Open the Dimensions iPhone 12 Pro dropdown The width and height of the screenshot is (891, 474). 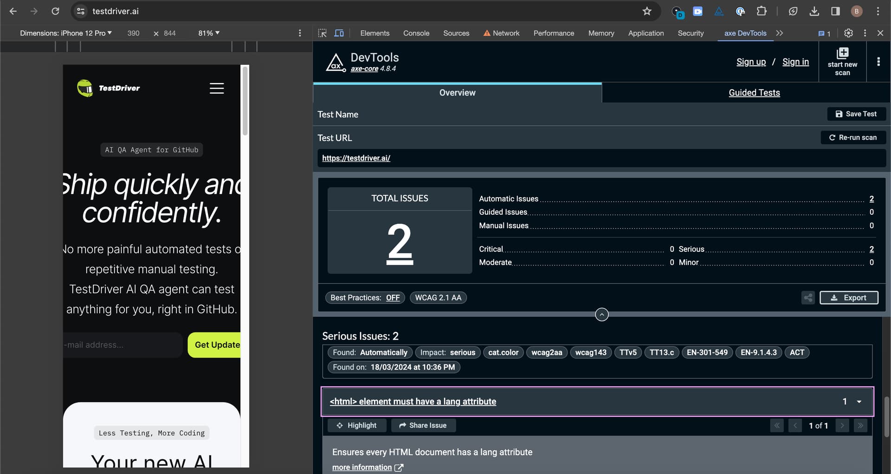[x=66, y=33]
